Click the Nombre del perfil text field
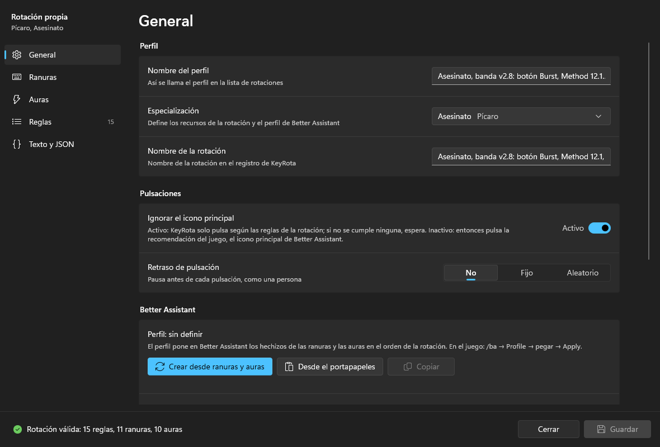 click(521, 76)
